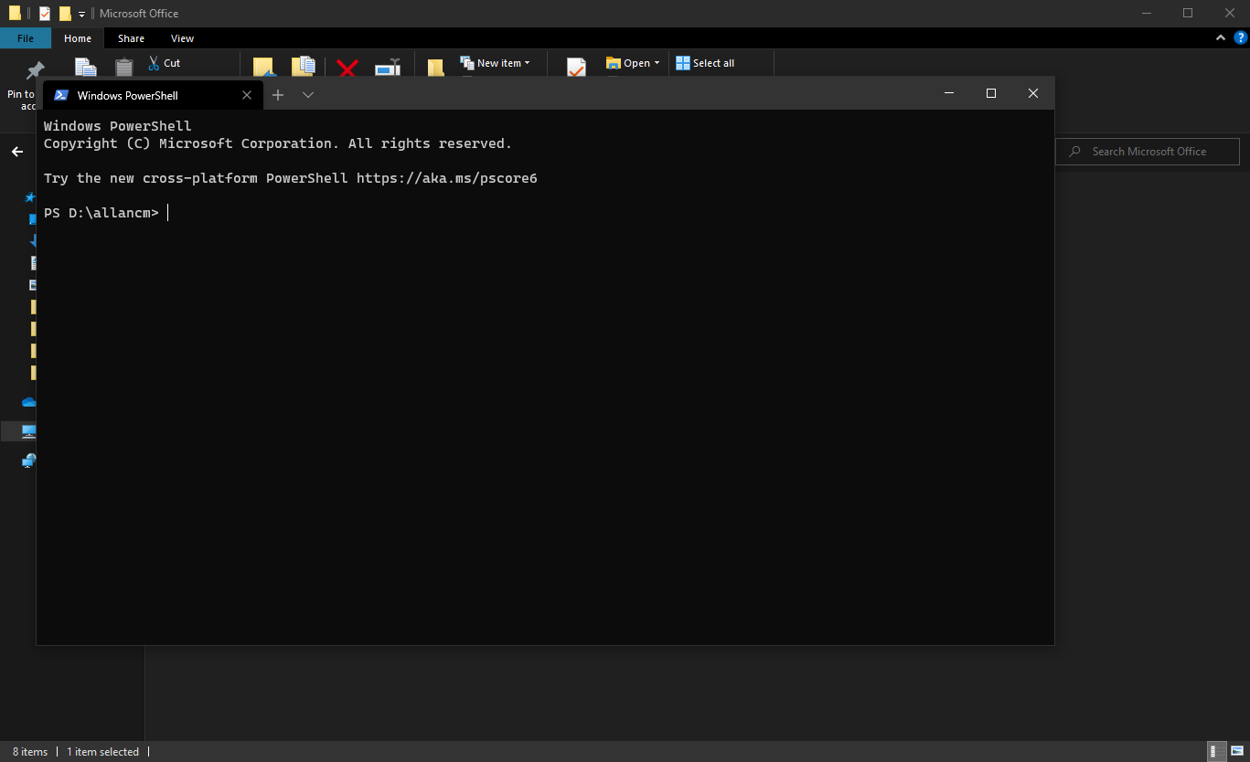The width and height of the screenshot is (1250, 762).
Task: Click the Move to folder icon
Action: (263, 67)
